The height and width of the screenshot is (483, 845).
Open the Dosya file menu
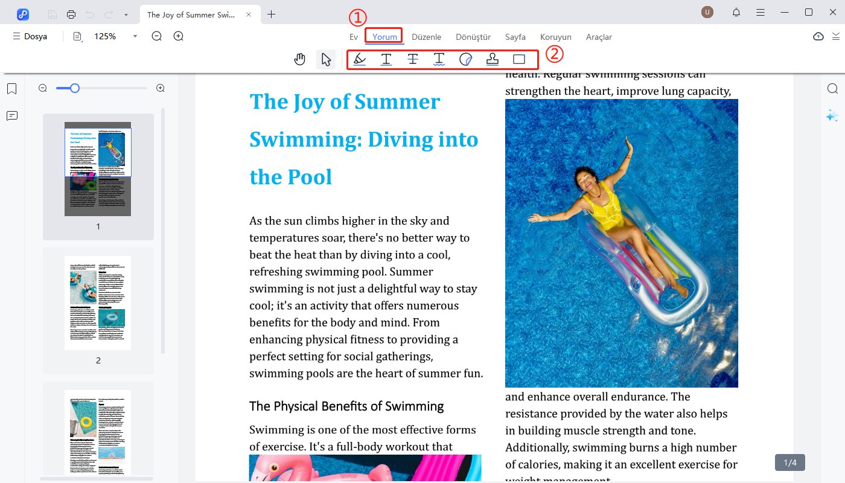30,37
